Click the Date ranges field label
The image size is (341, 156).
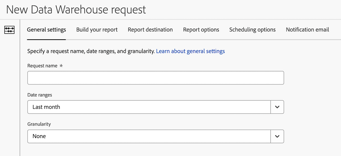40,95
